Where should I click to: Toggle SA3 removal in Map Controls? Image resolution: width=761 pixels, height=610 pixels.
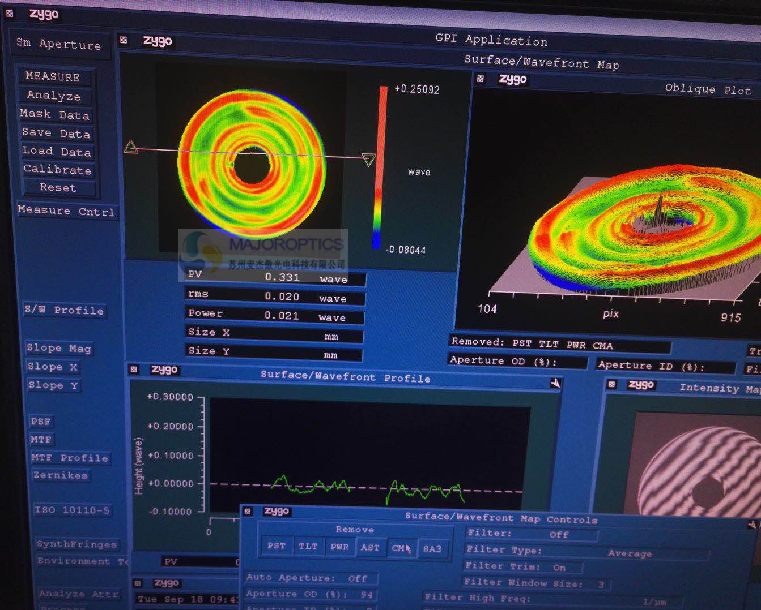click(432, 549)
